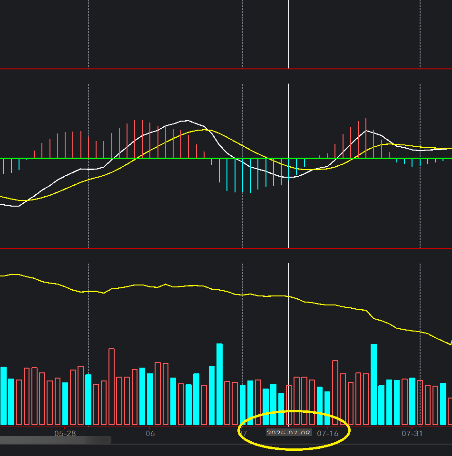The height and width of the screenshot is (456, 452).
Task: Click the peak of the white DIF line
Action: point(187,121)
